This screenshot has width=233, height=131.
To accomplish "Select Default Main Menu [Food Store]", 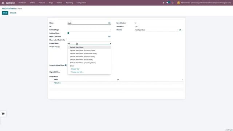I will 89,60.
